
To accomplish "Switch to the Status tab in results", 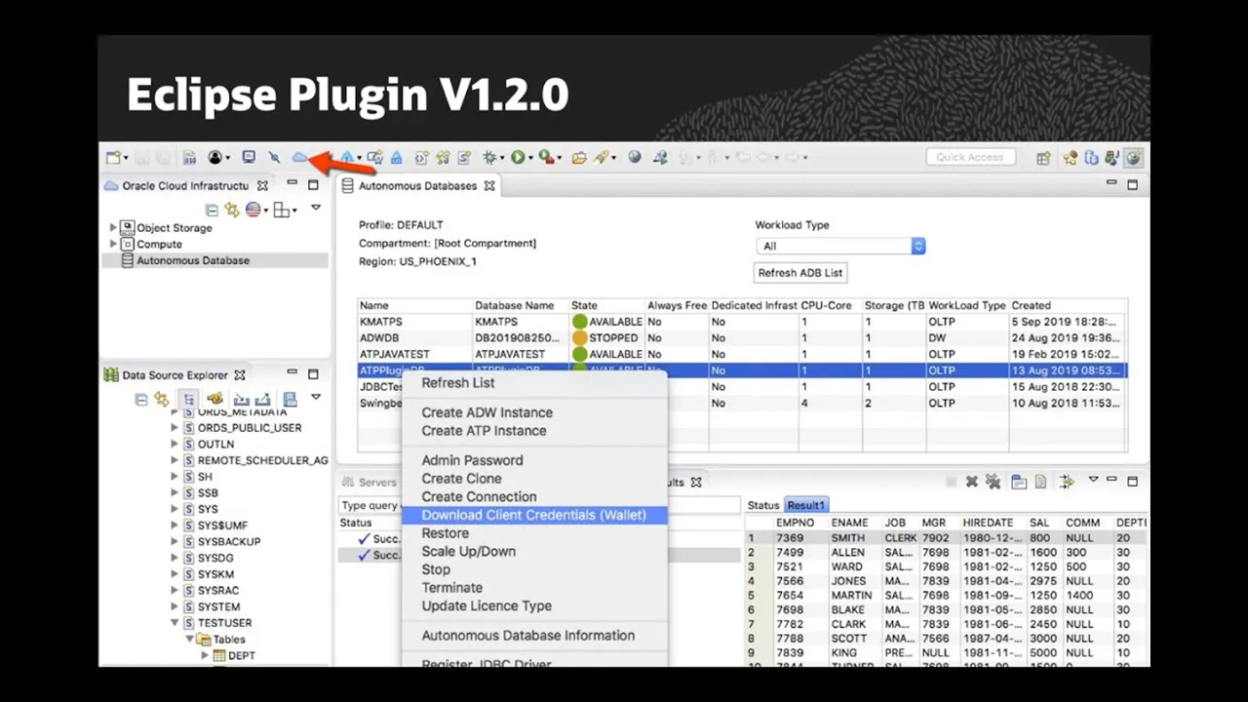I will pos(763,505).
